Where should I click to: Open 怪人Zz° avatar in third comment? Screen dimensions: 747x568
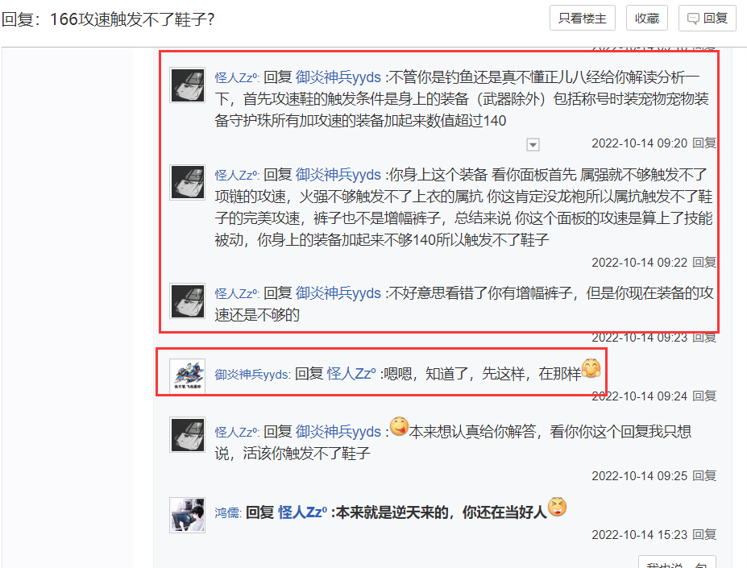[x=188, y=301]
